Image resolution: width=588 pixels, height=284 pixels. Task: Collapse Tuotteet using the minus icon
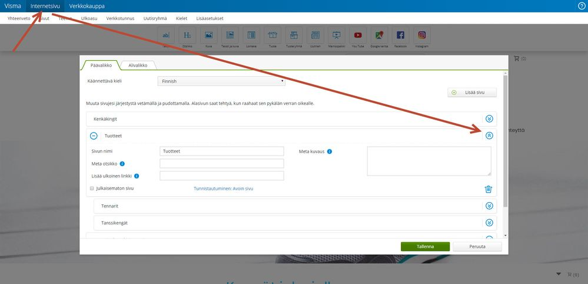(94, 136)
